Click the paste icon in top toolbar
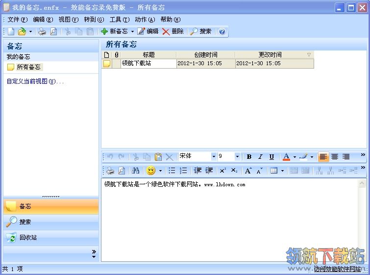This screenshot has height=275, width=370. click(x=90, y=31)
